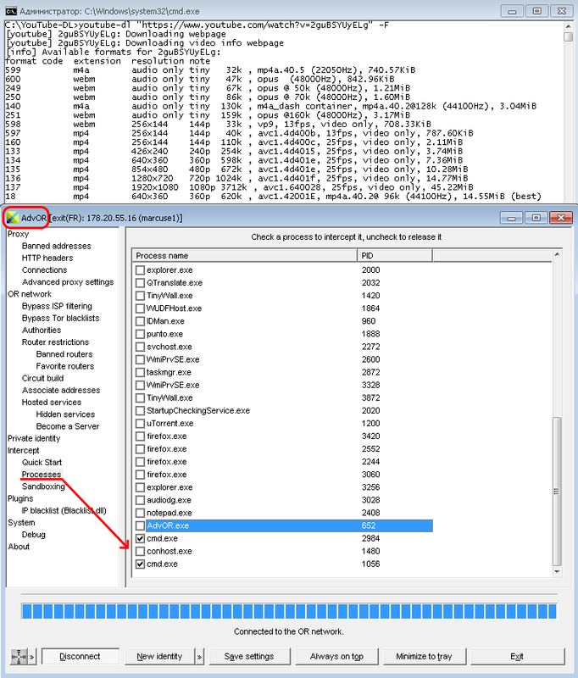Uncheck cmd.exe with PID 1056

[140, 564]
